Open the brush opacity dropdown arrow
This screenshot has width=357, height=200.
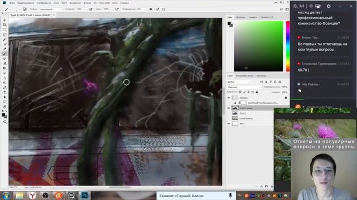(86, 9)
